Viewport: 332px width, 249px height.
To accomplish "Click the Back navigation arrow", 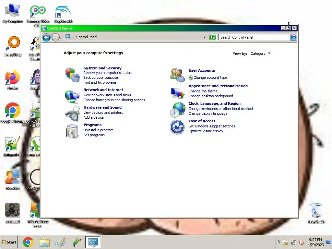I will (x=46, y=38).
